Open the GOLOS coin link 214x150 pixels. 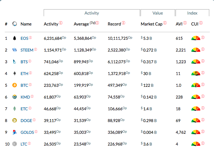pos(27,132)
